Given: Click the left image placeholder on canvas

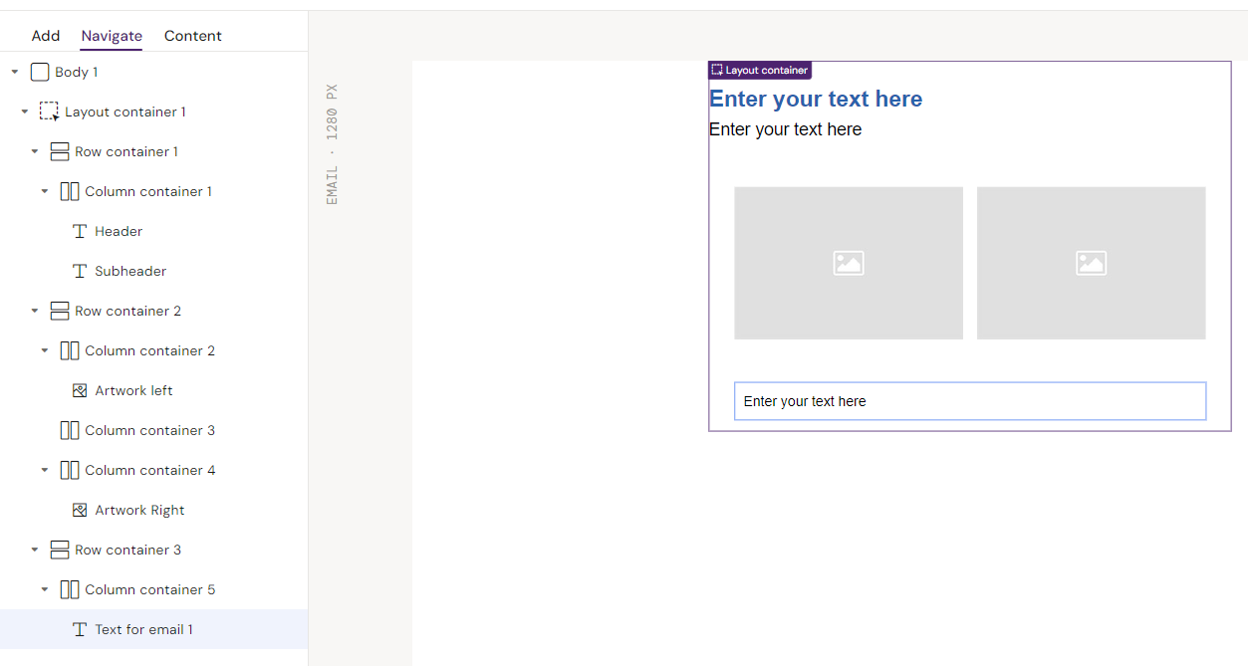Looking at the screenshot, I should click(x=849, y=263).
